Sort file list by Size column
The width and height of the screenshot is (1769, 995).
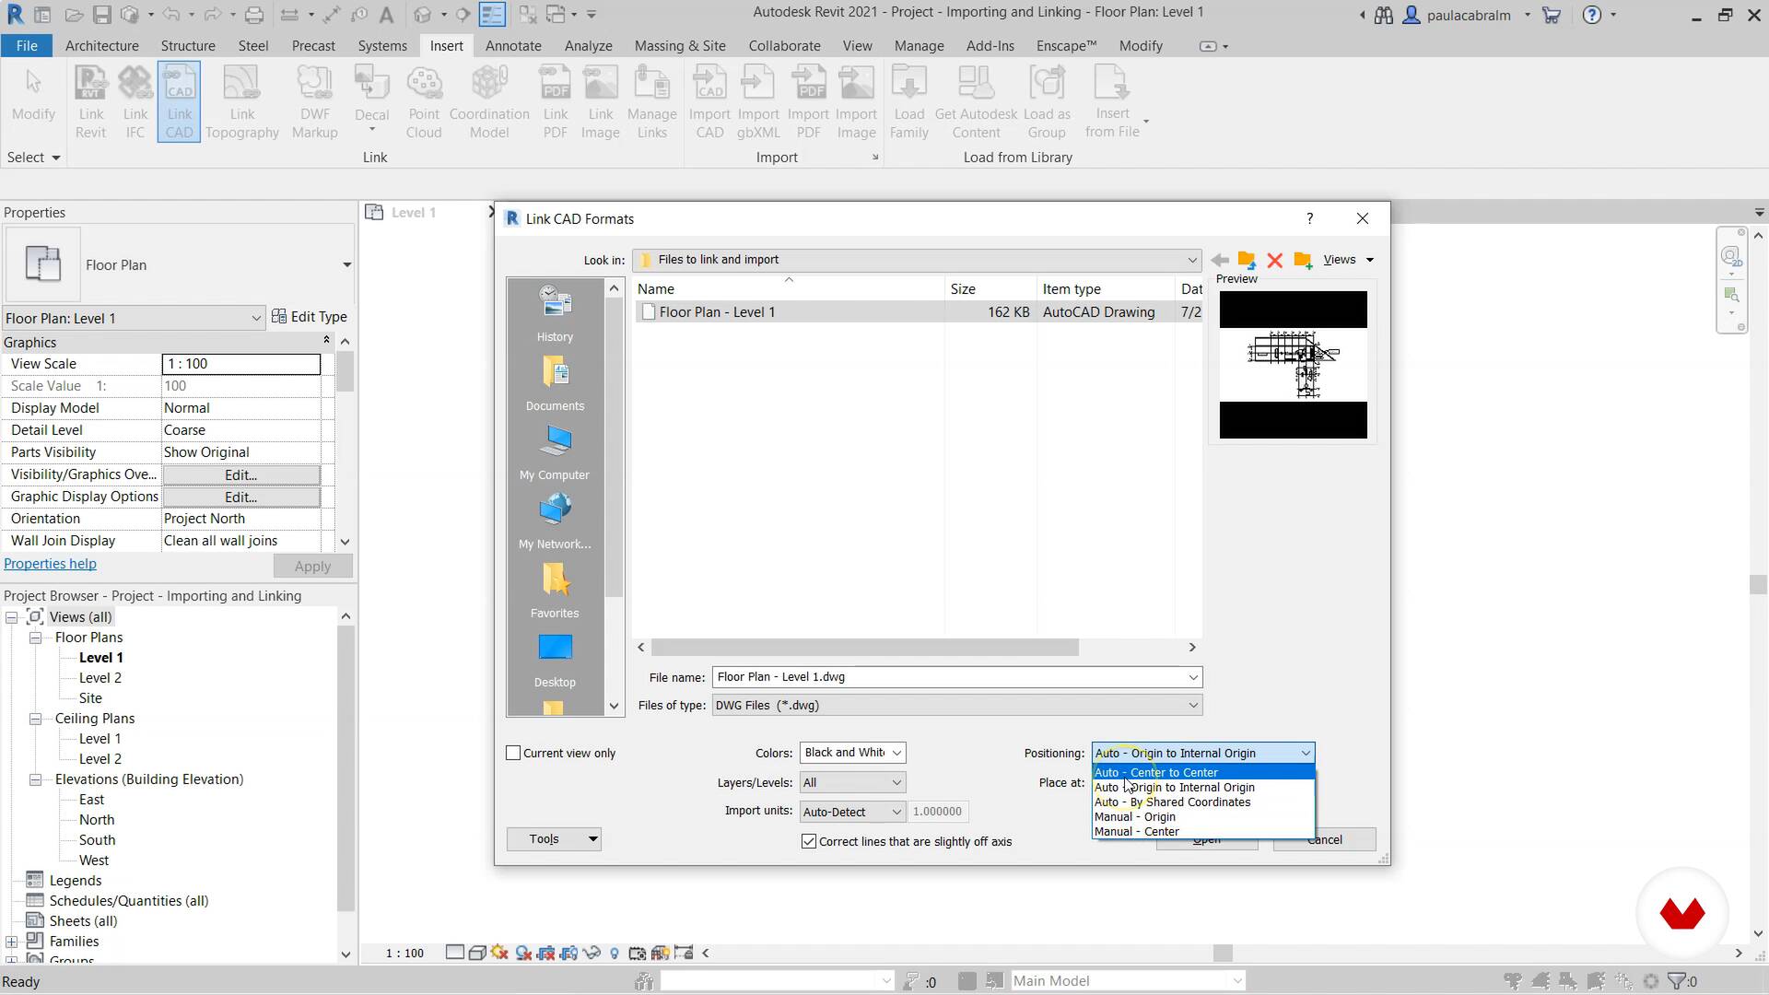pos(990,289)
